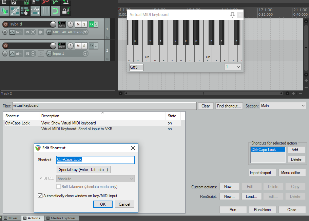Click the Shortcut field in Edit Shortcut
The width and height of the screenshot is (309, 221).
click(96, 160)
